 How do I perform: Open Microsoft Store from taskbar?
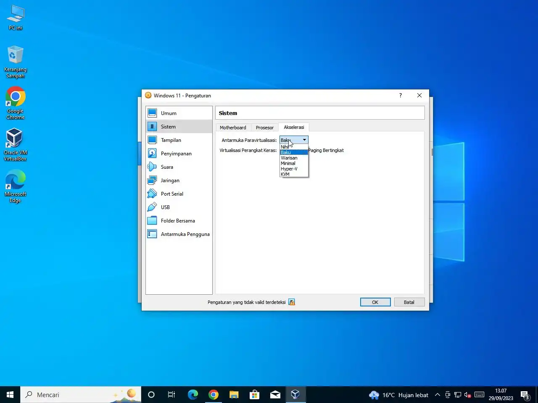click(x=254, y=395)
